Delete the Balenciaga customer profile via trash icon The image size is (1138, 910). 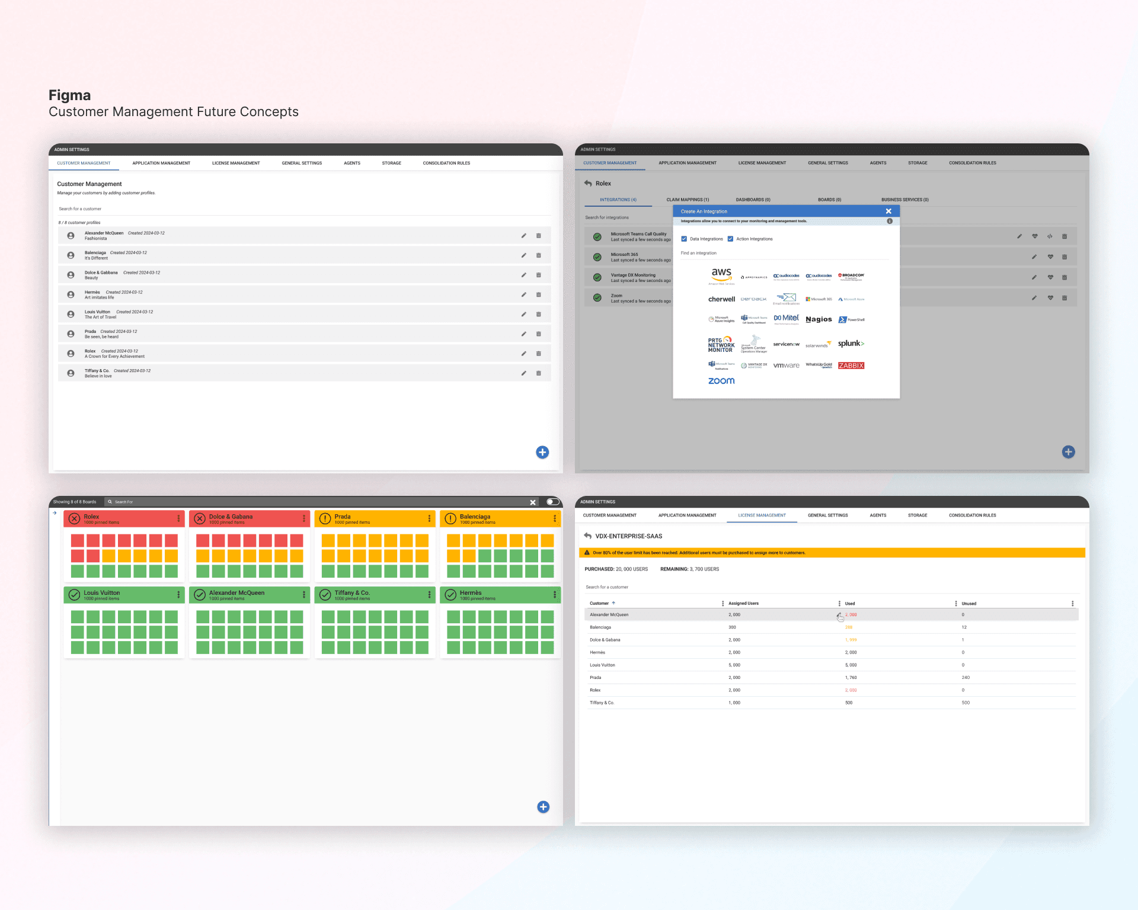point(539,255)
